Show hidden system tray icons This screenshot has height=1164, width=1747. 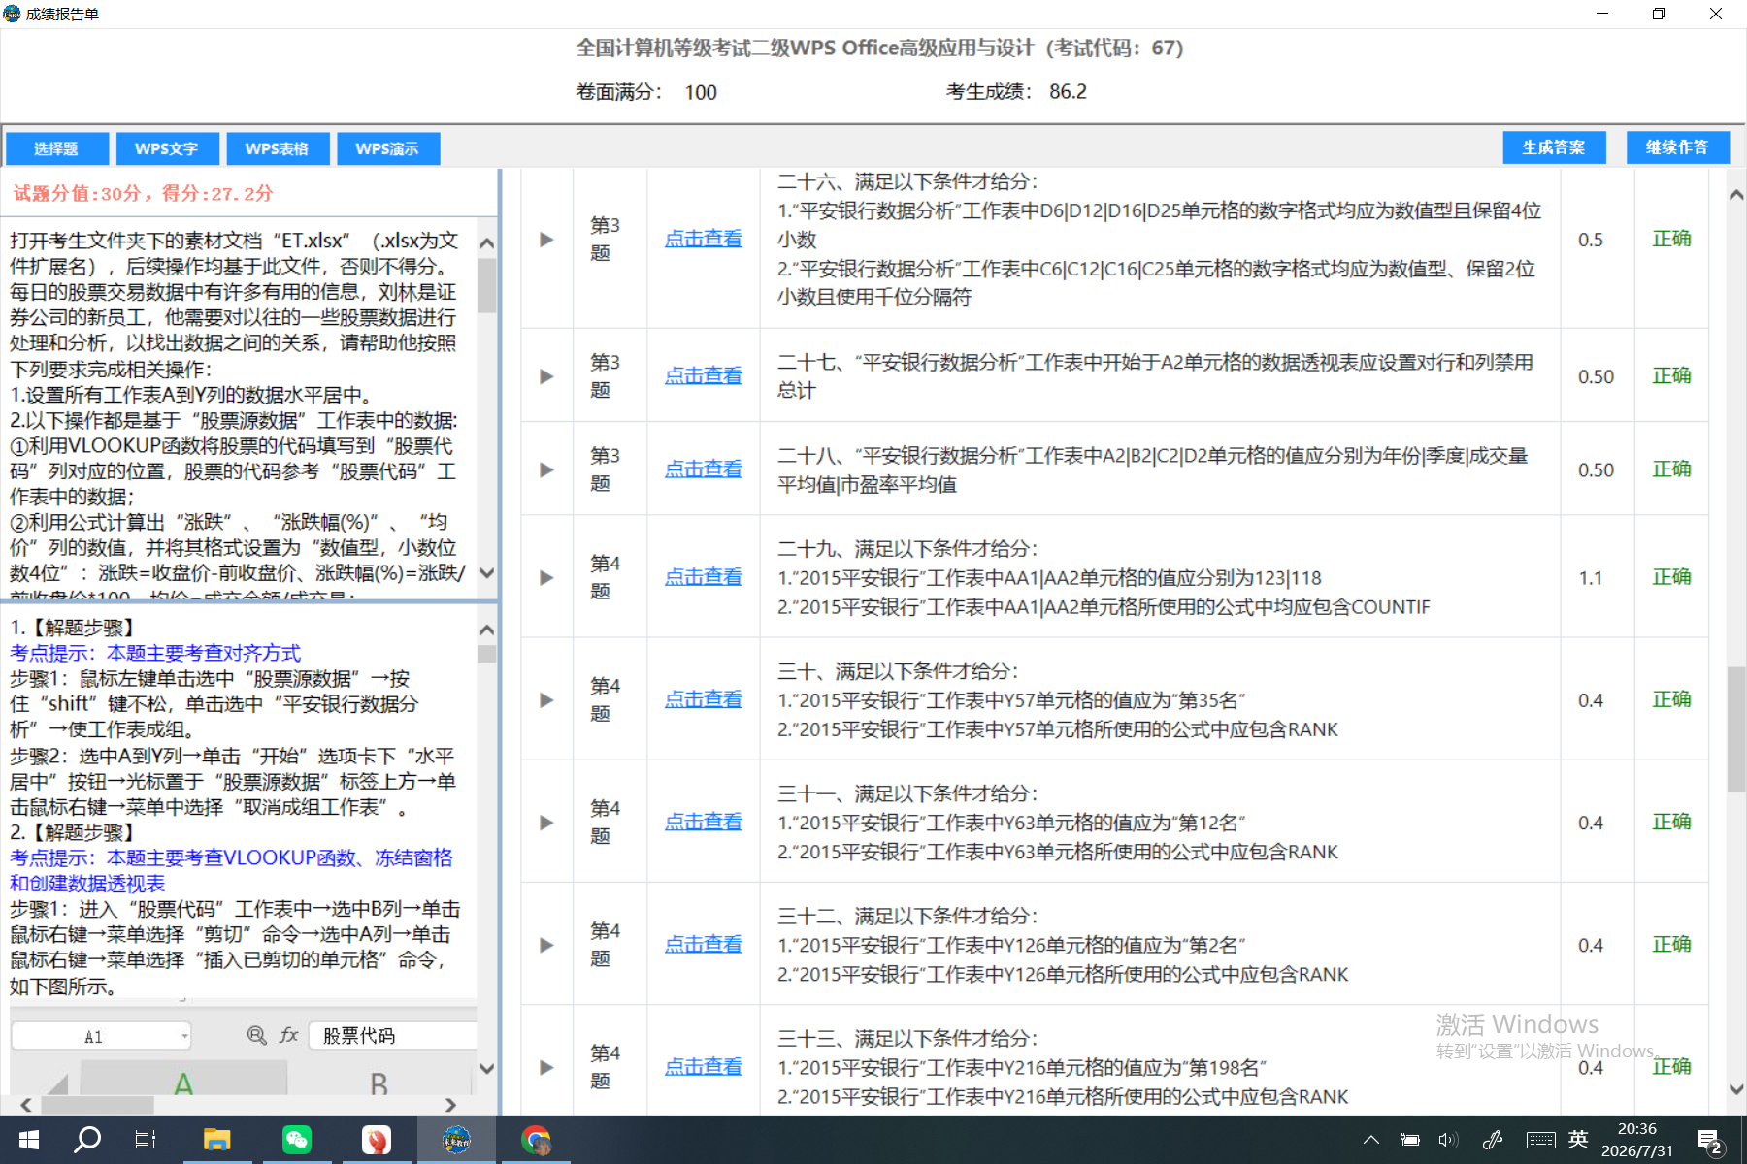coord(1371,1140)
